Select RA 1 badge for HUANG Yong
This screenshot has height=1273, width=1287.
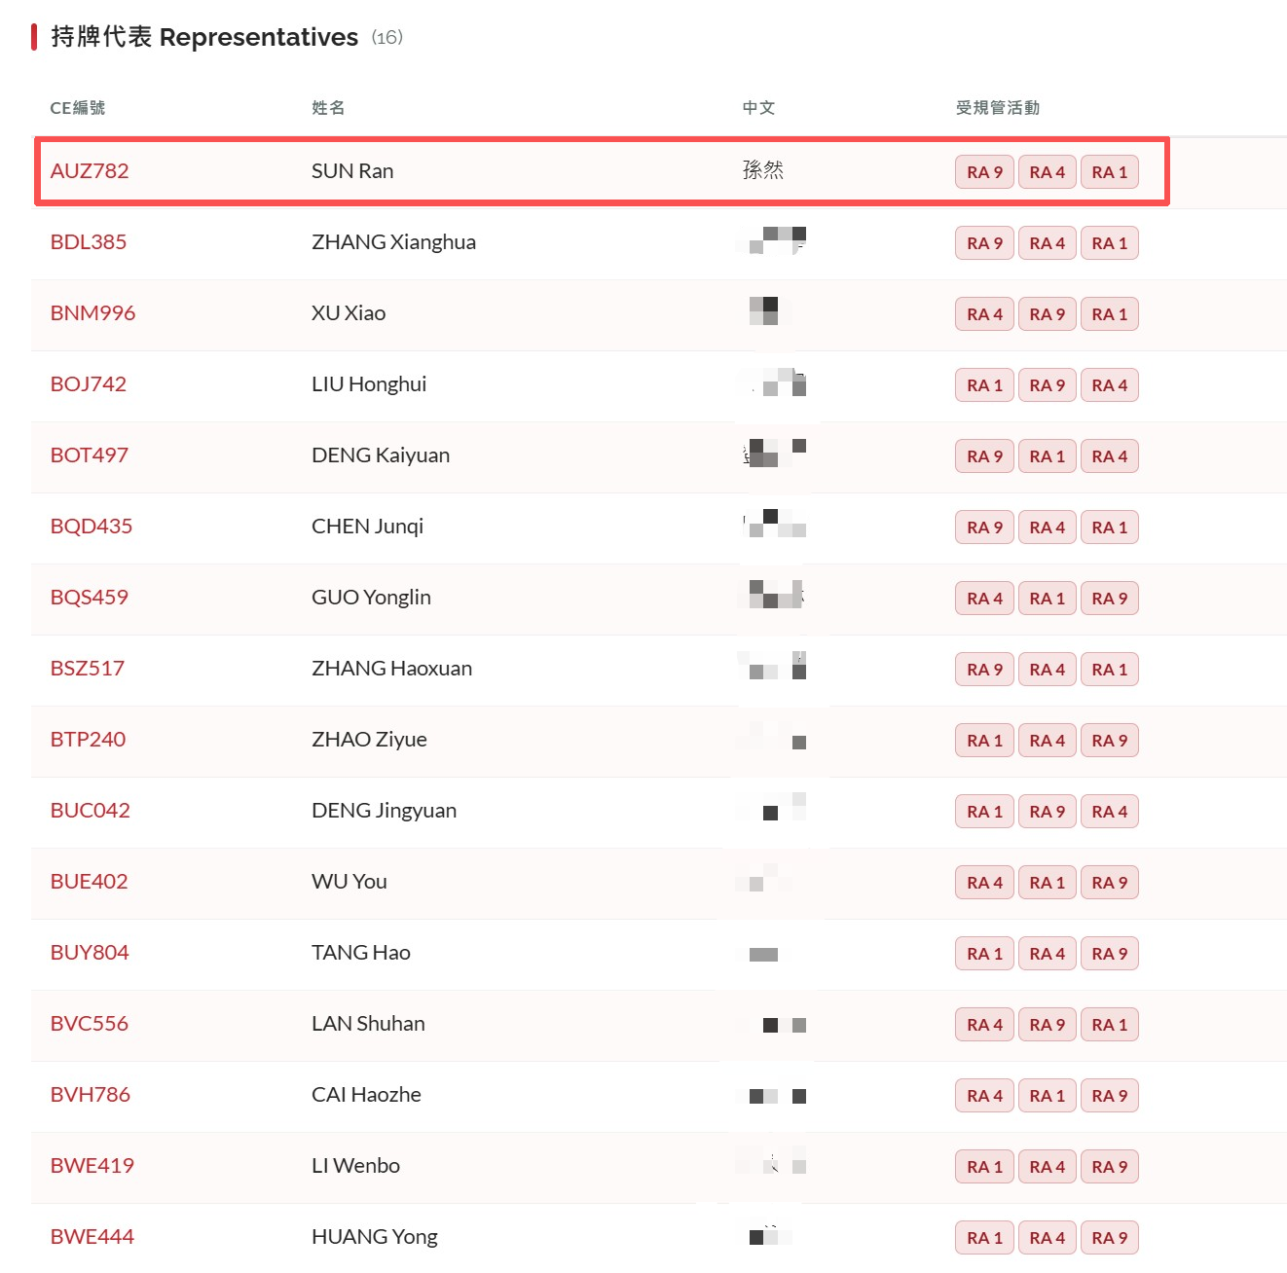(x=984, y=1238)
